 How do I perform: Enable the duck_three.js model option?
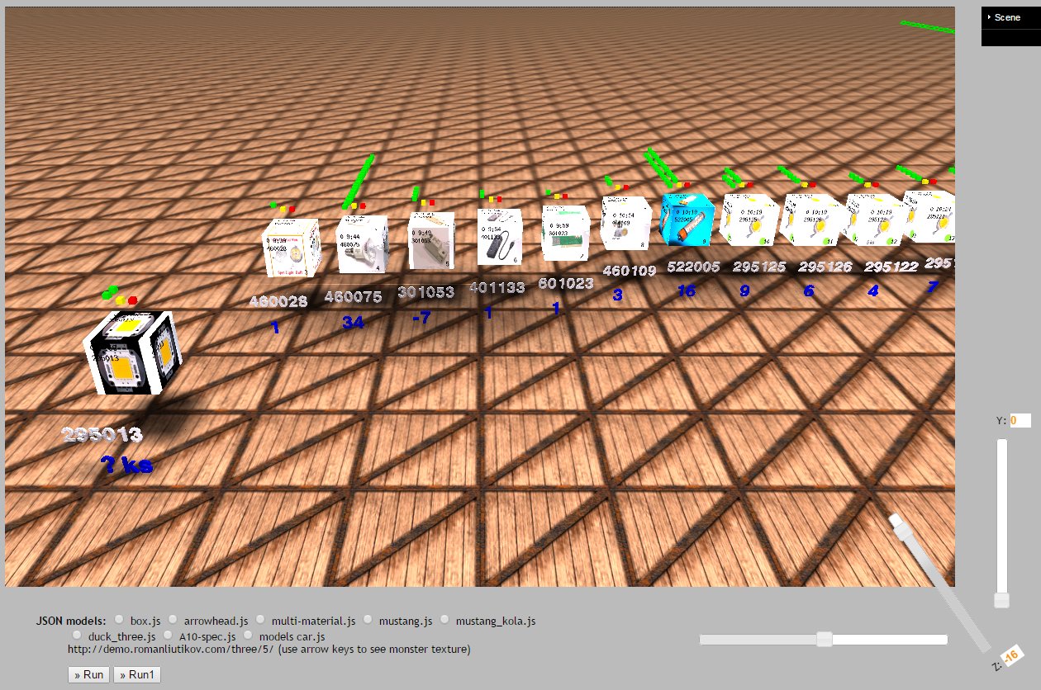pos(77,634)
